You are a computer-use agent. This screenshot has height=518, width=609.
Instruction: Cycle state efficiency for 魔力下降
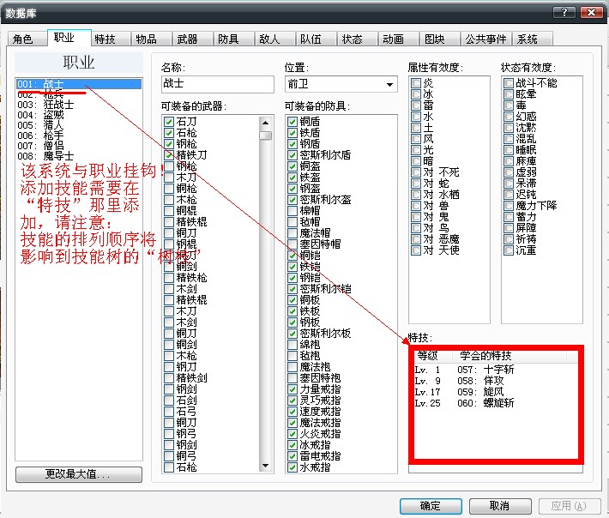(x=509, y=206)
